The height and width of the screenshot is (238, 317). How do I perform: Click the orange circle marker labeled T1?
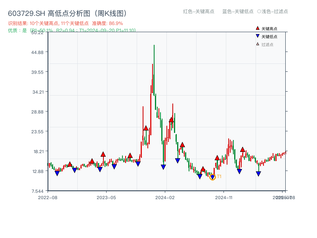click(x=212, y=176)
